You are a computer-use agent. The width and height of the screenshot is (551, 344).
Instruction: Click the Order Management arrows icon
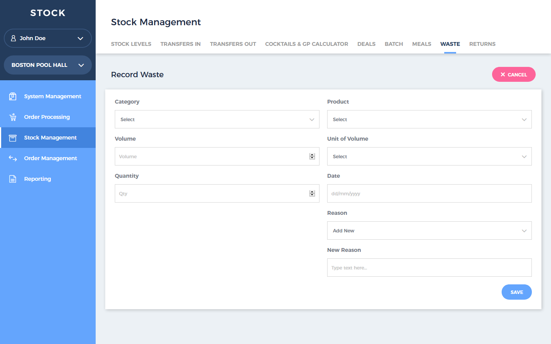[13, 158]
